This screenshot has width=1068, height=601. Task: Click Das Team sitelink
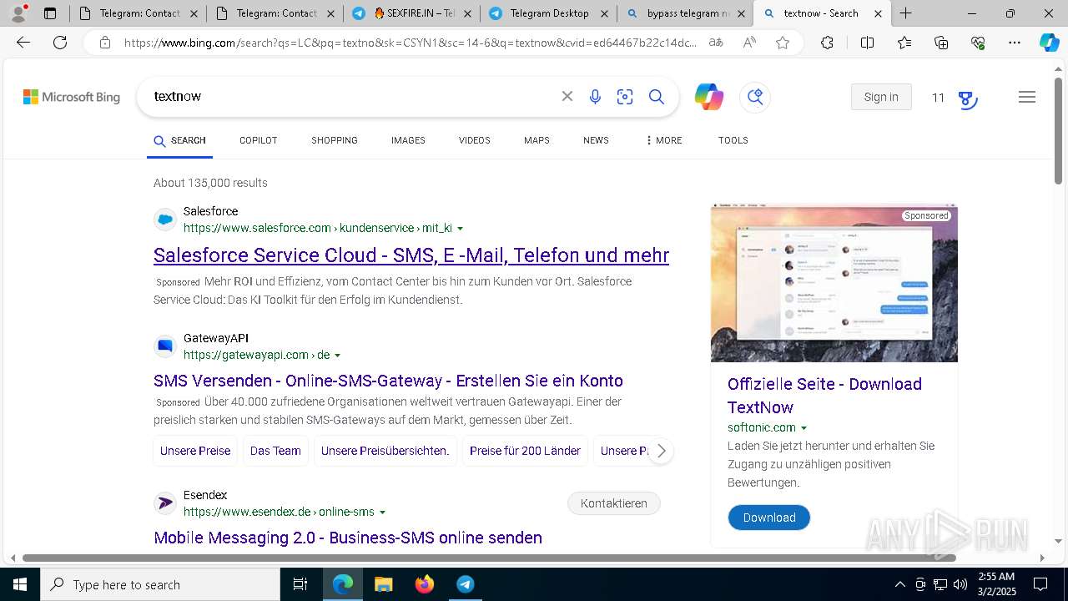pyautogui.click(x=275, y=451)
